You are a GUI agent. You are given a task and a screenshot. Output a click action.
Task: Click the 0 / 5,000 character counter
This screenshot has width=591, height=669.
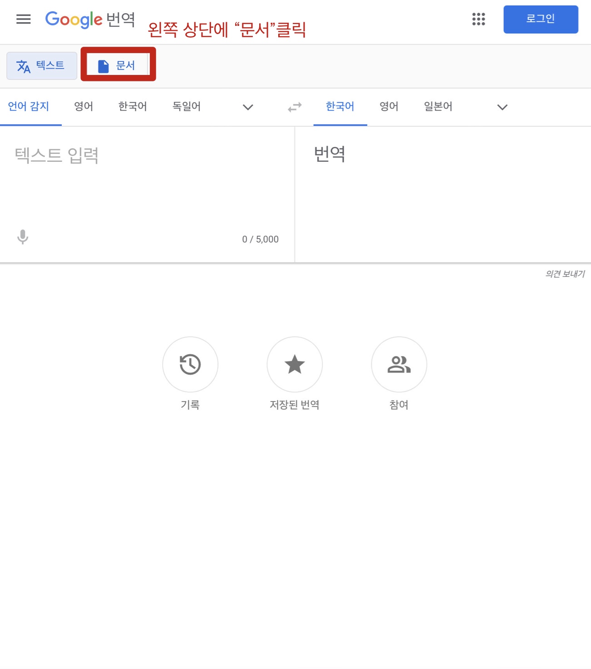(x=260, y=239)
